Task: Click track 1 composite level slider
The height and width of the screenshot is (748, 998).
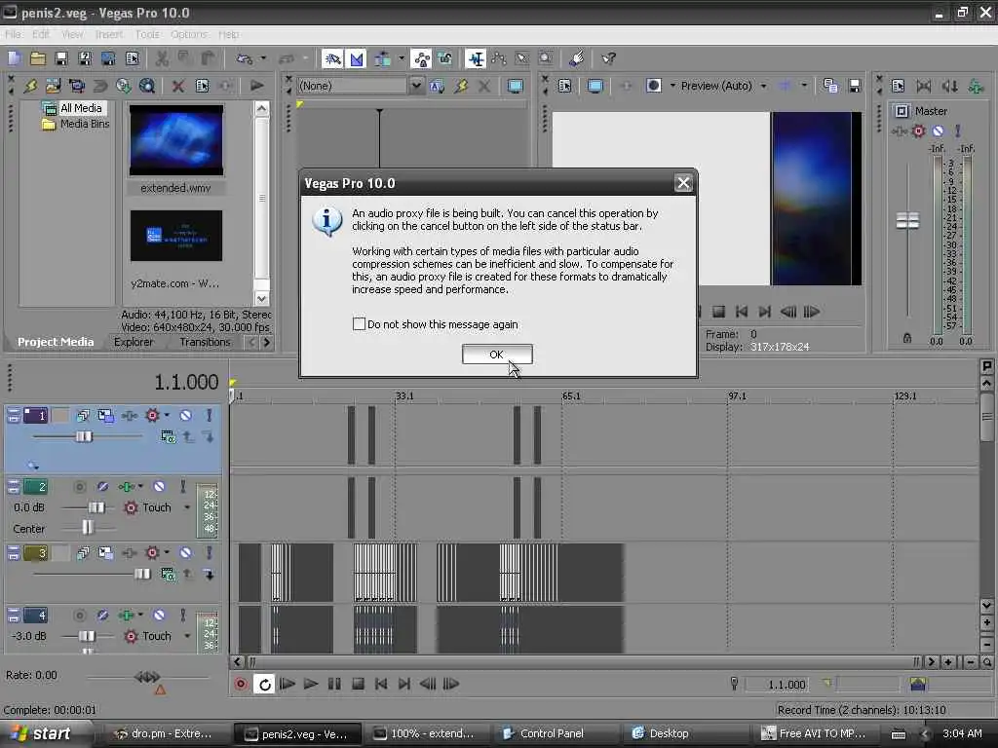Action: [x=84, y=436]
